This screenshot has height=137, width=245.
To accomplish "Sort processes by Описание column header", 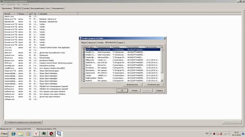I will pos(58,14).
